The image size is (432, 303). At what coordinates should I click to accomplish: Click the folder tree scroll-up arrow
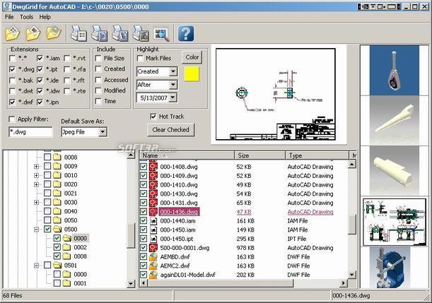131,155
